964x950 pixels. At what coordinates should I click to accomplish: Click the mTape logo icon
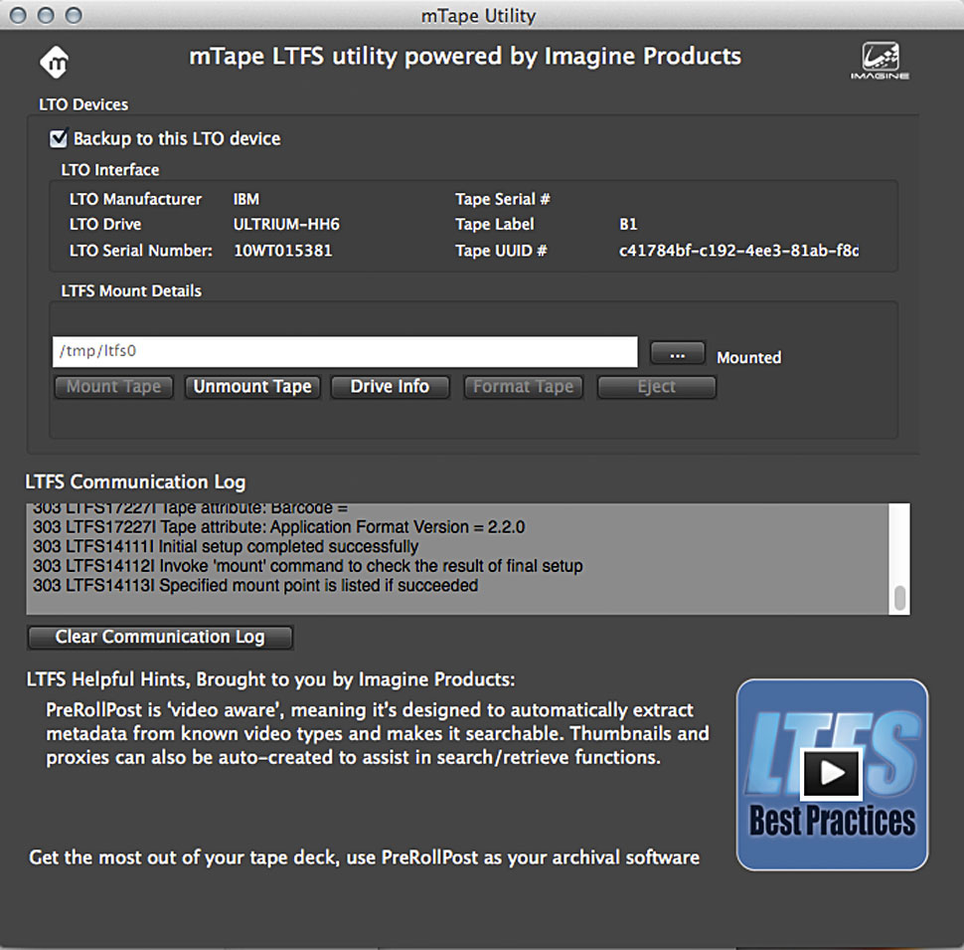[54, 62]
